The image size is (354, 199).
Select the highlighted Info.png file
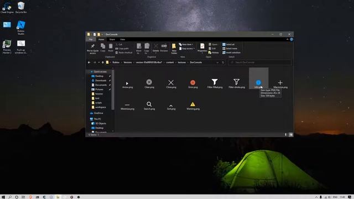258,78
